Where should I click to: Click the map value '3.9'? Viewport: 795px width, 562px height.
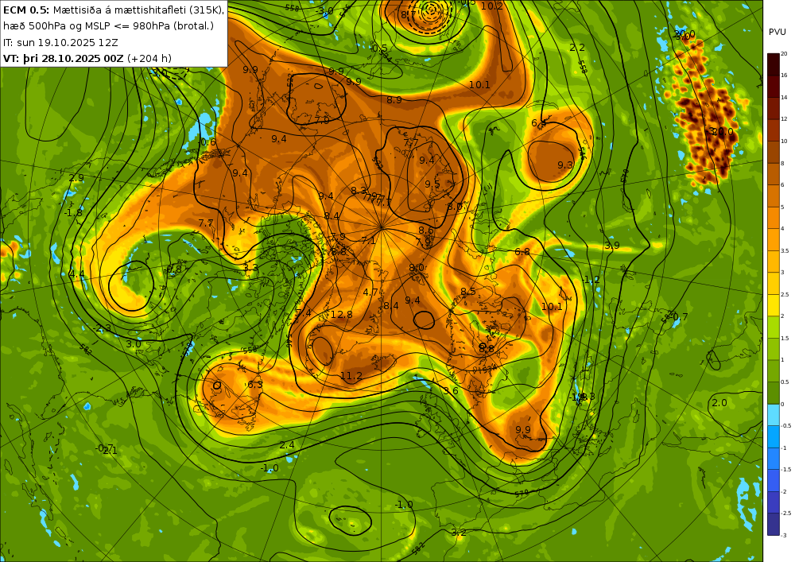612,246
